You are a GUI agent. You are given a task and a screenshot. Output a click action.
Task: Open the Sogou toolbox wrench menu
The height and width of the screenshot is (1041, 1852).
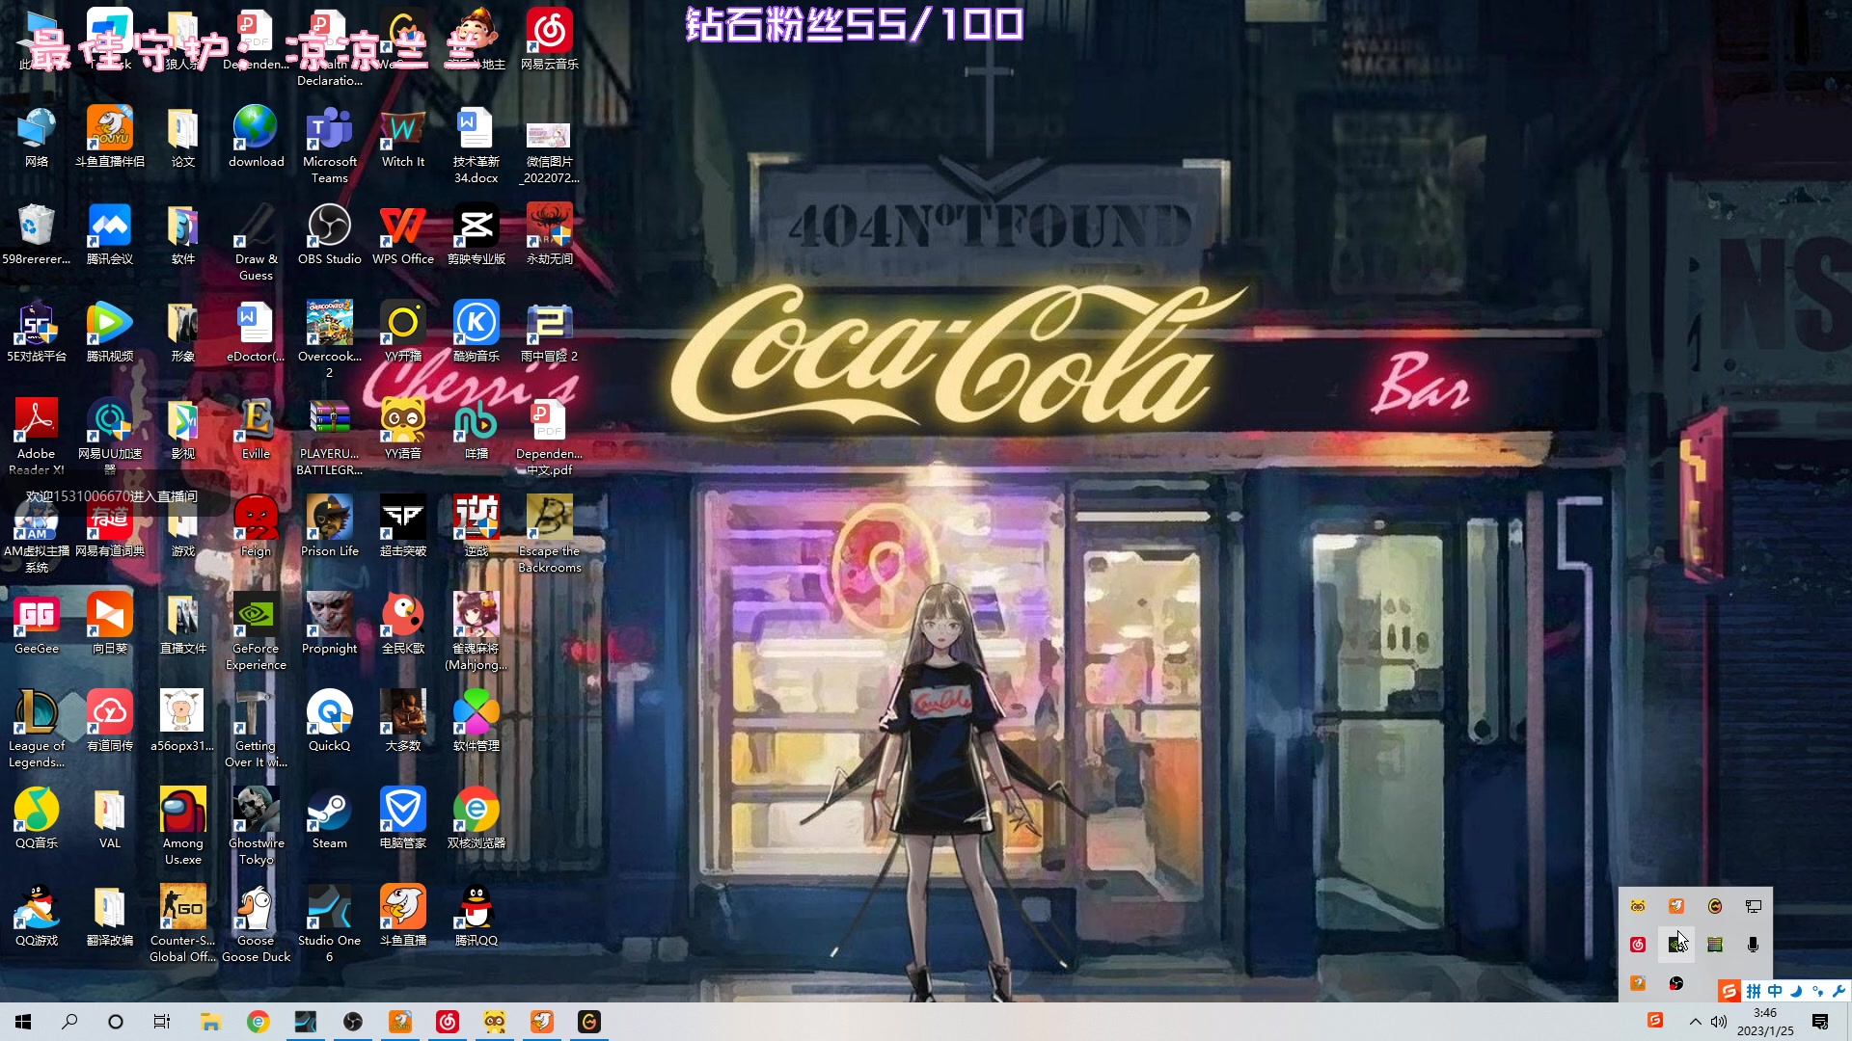tap(1838, 991)
